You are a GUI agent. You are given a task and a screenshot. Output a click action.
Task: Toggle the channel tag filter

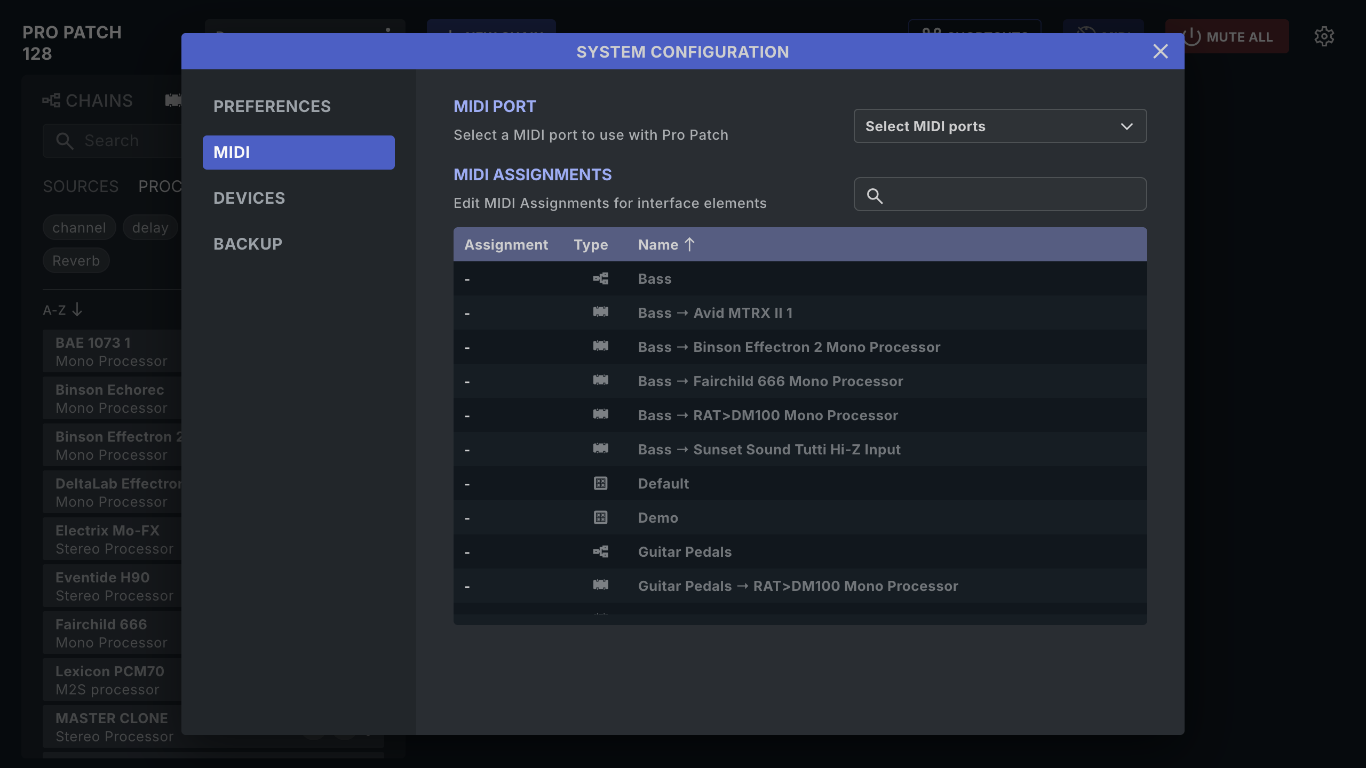(x=79, y=228)
